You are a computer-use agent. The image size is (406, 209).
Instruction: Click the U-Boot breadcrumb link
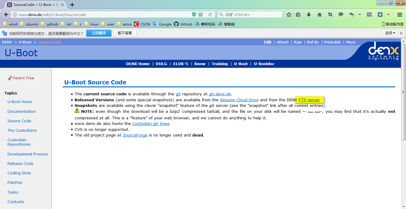tap(25, 42)
